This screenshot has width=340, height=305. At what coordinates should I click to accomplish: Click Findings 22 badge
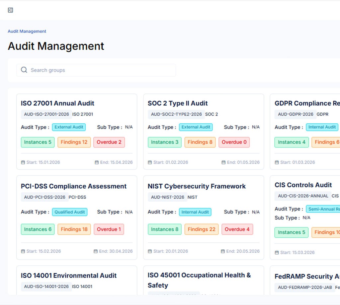click(202, 229)
